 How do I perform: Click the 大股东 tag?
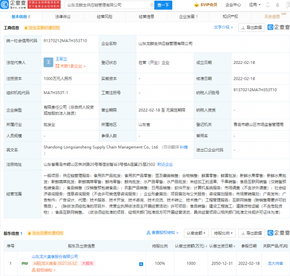tap(88, 263)
